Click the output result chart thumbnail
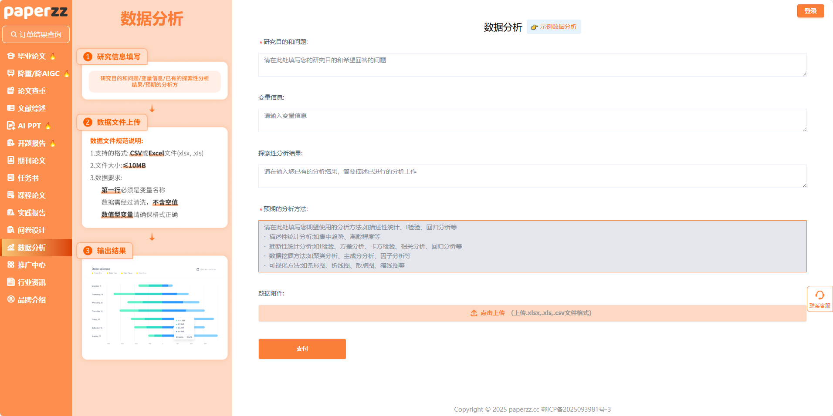 pos(155,307)
